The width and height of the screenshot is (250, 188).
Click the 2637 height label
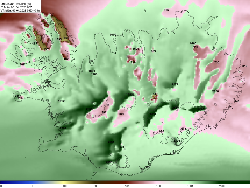click(x=153, y=115)
